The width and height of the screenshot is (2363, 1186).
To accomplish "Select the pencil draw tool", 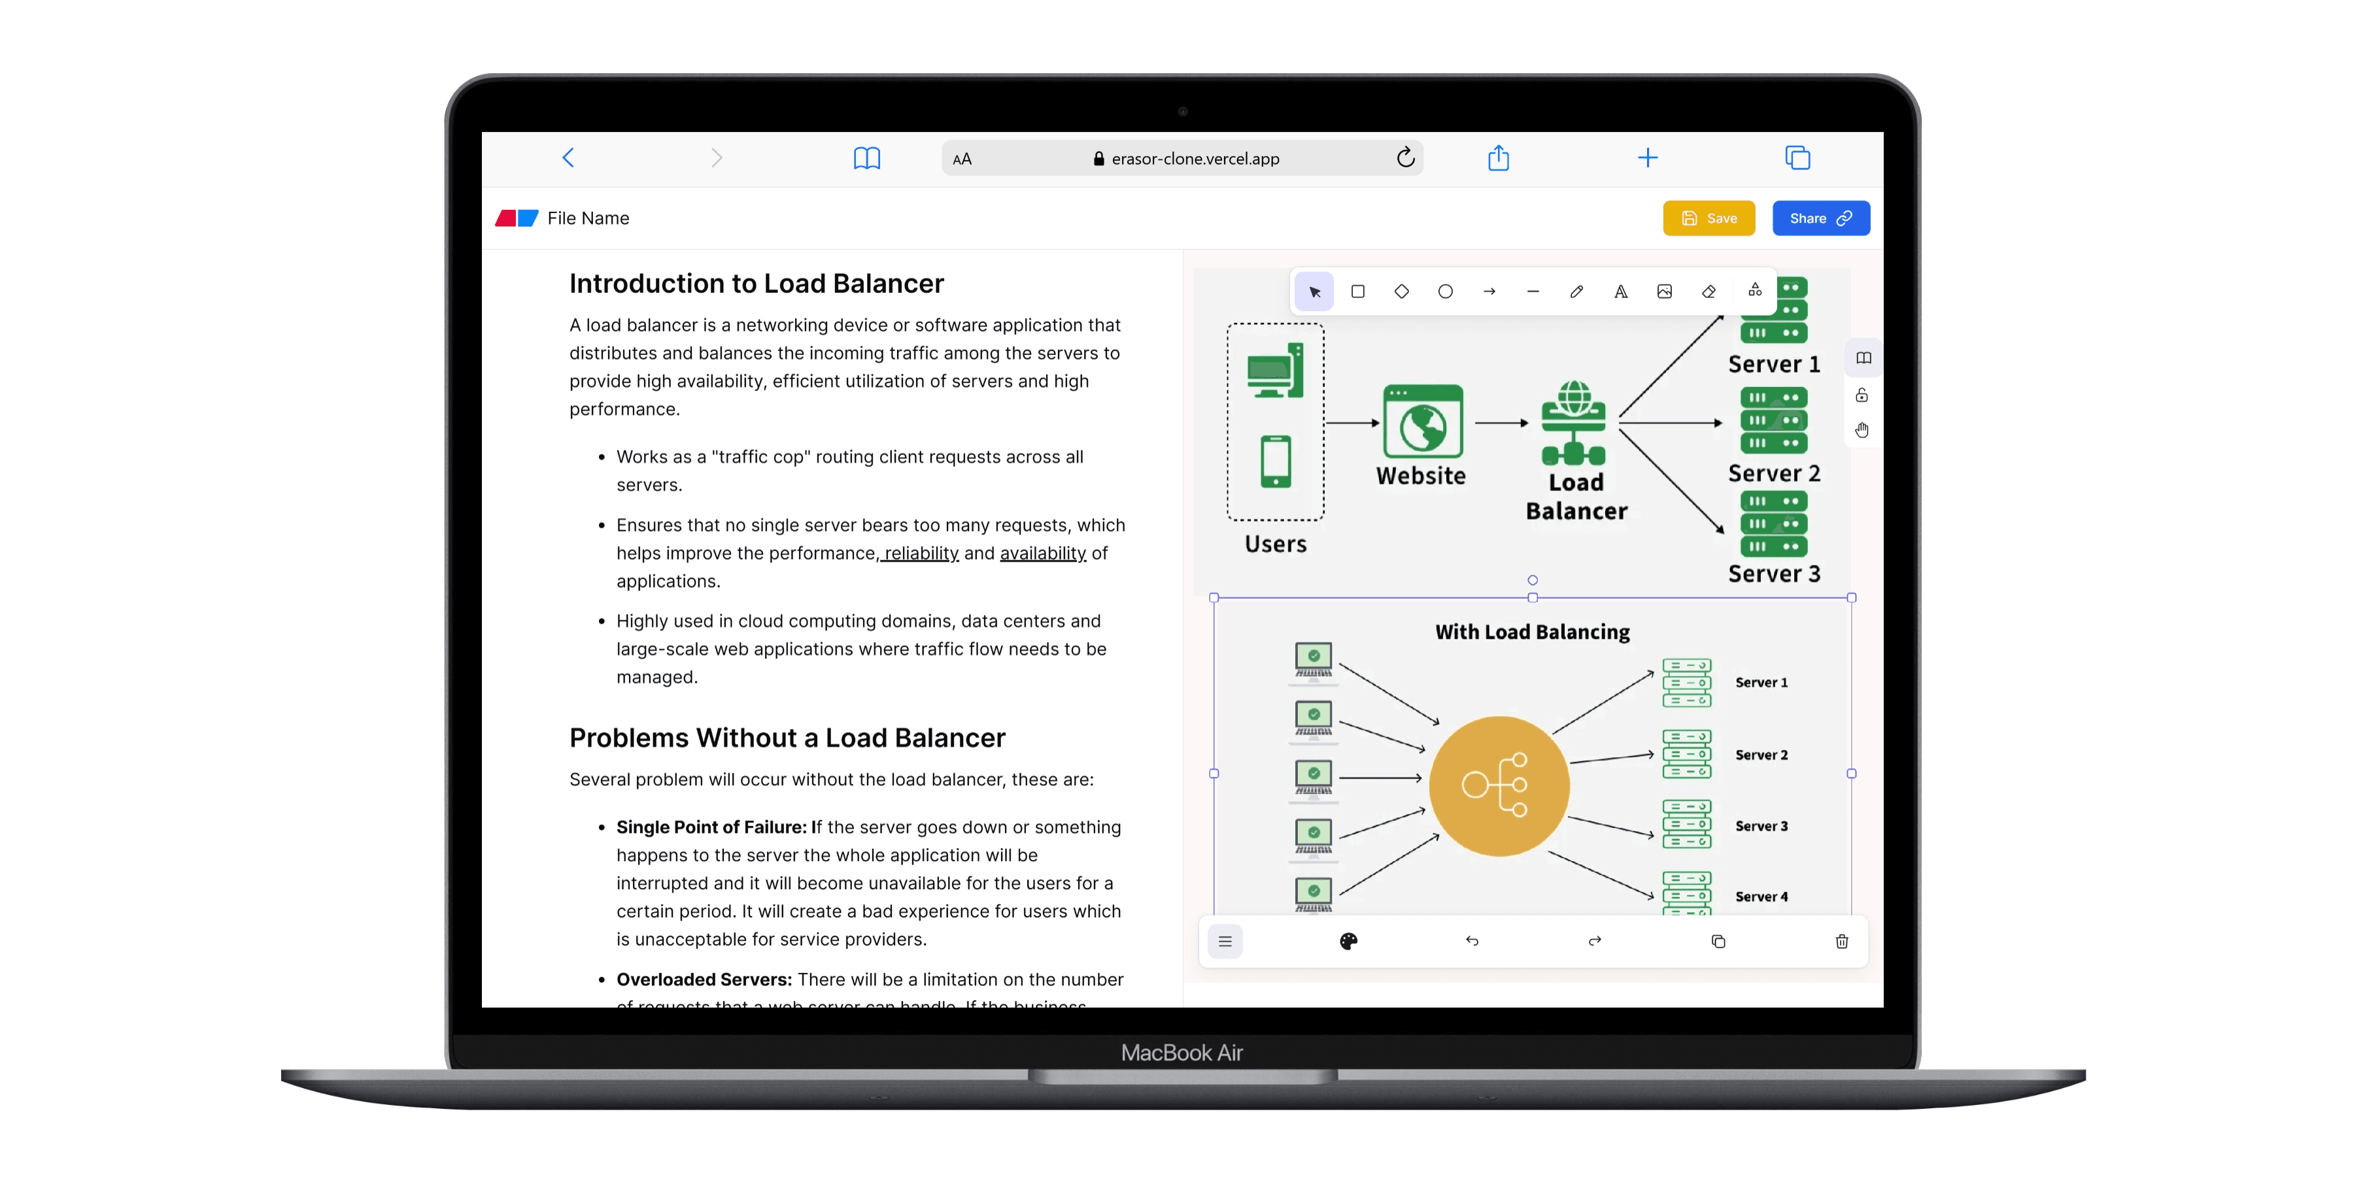I will (x=1577, y=292).
